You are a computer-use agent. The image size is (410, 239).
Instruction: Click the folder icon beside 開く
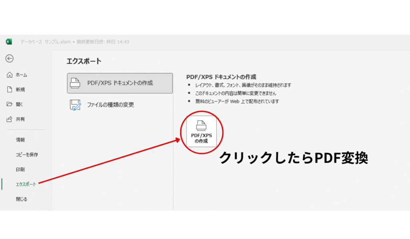tap(9, 104)
